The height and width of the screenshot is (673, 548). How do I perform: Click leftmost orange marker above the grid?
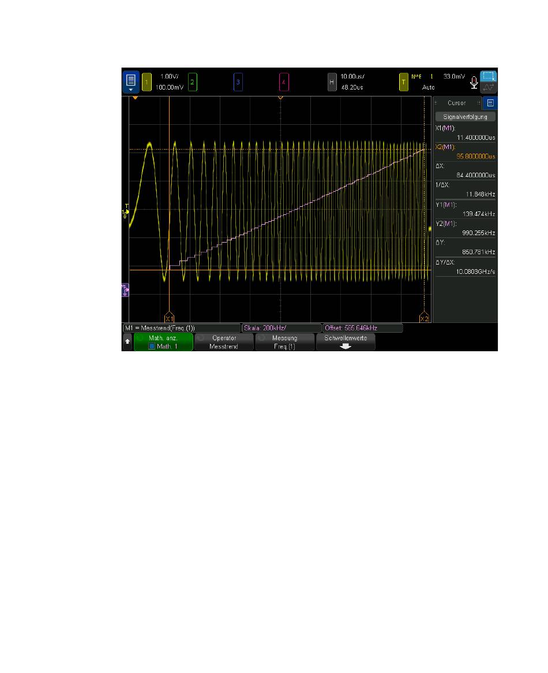click(x=135, y=98)
